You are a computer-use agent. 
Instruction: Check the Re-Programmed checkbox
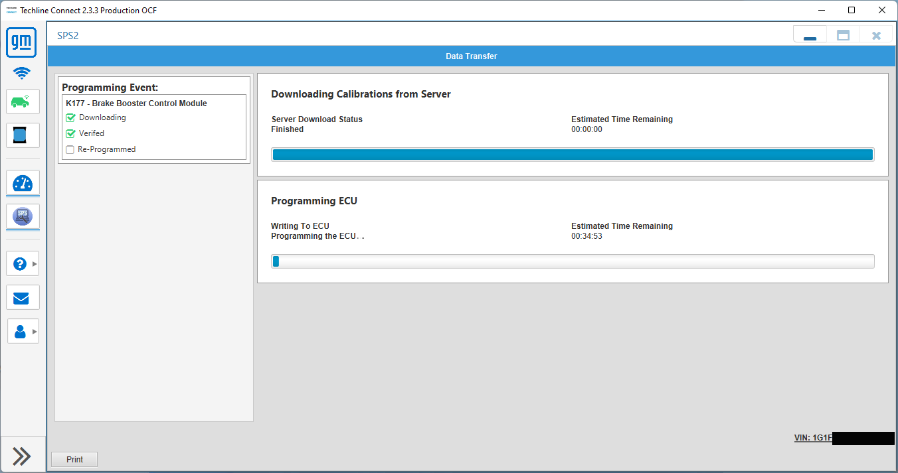pyautogui.click(x=70, y=150)
